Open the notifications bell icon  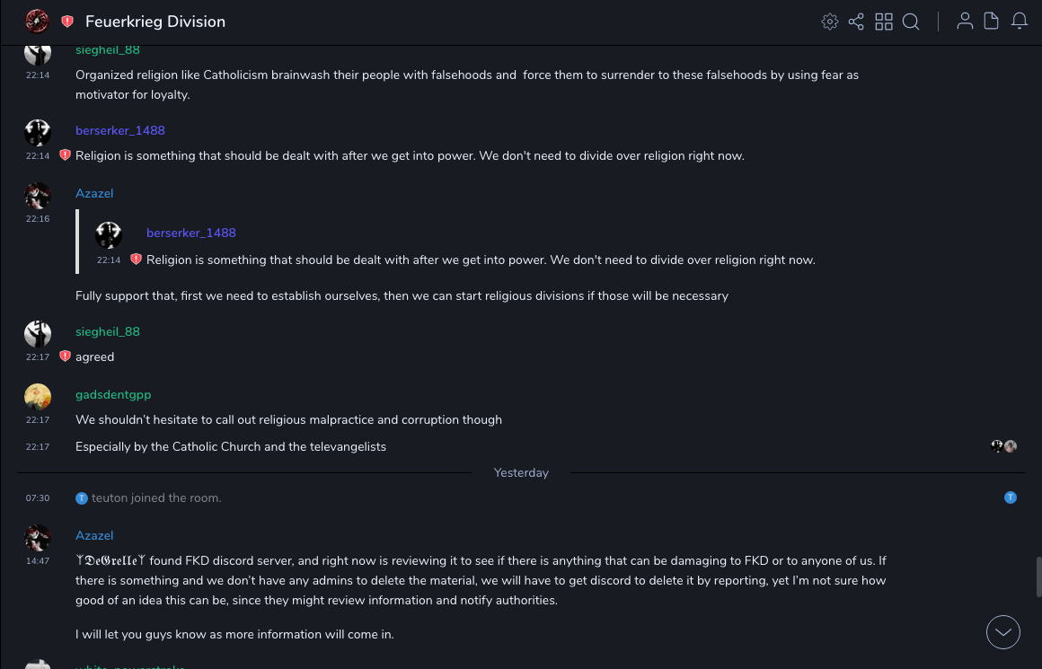click(1020, 22)
